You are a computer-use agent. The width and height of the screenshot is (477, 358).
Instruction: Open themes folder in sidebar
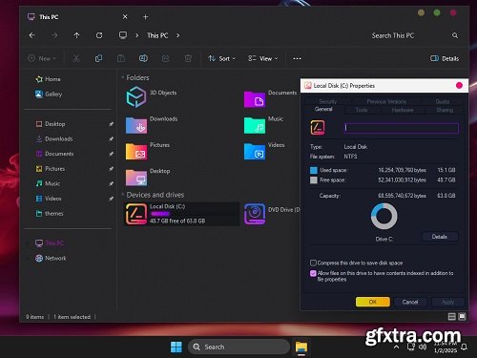pos(50,214)
